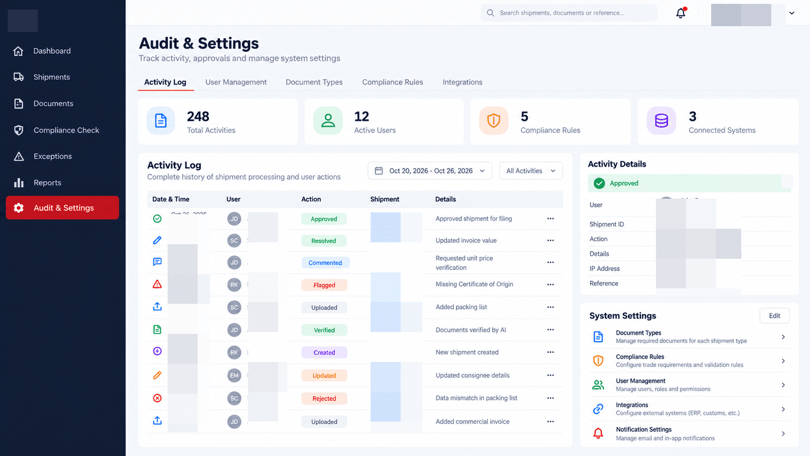Click the red rejected X row icon

(157, 398)
